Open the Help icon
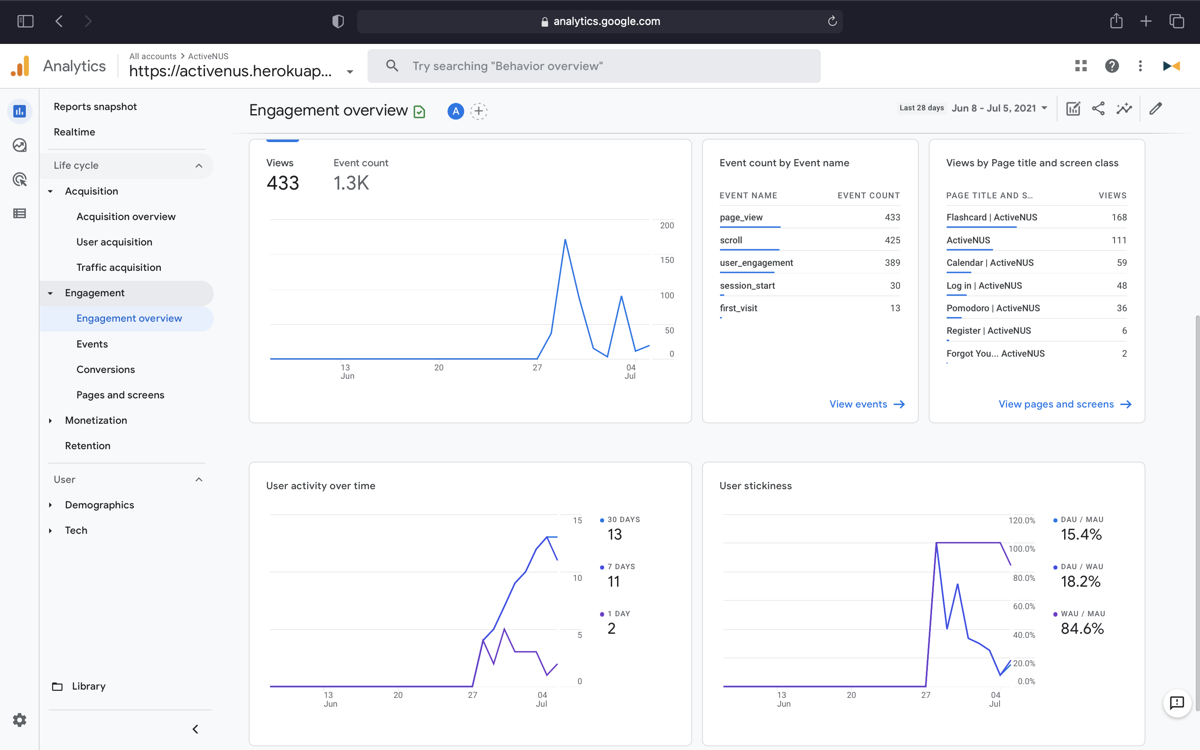 (x=1112, y=66)
